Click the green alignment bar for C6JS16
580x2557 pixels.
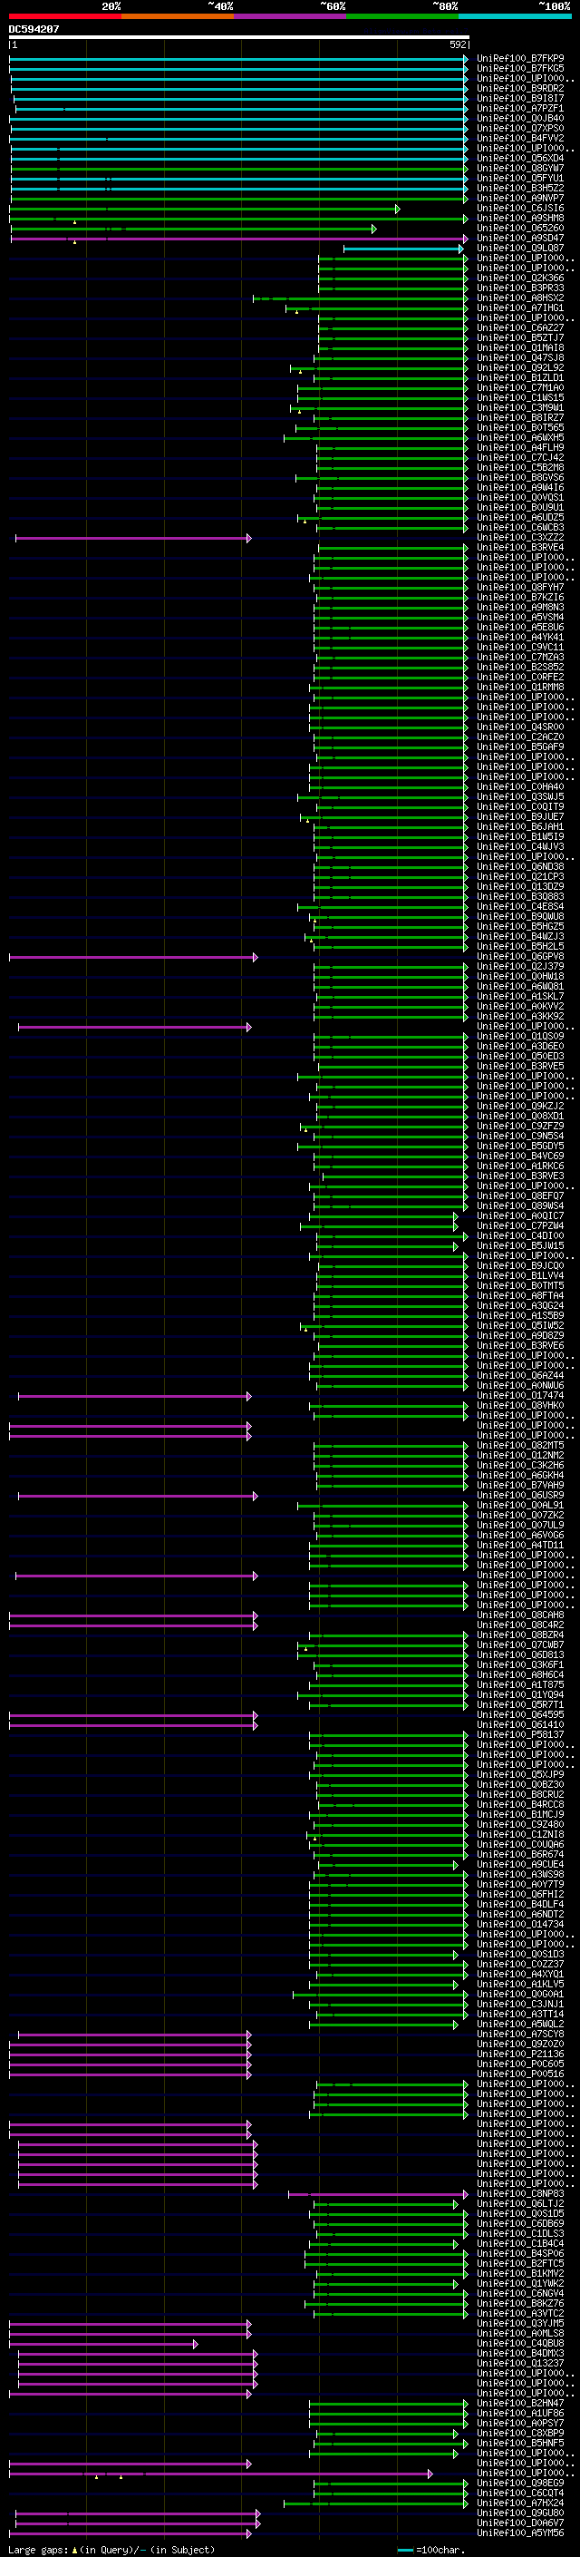[204, 209]
